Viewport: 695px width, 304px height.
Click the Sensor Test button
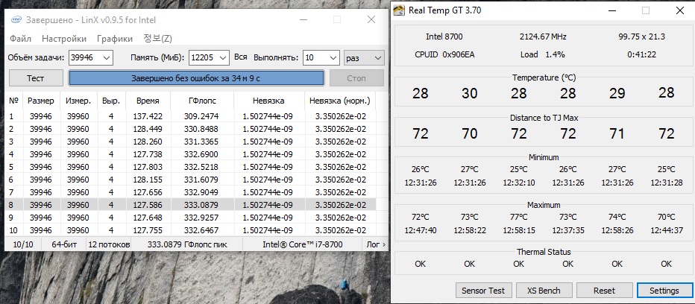point(483,290)
